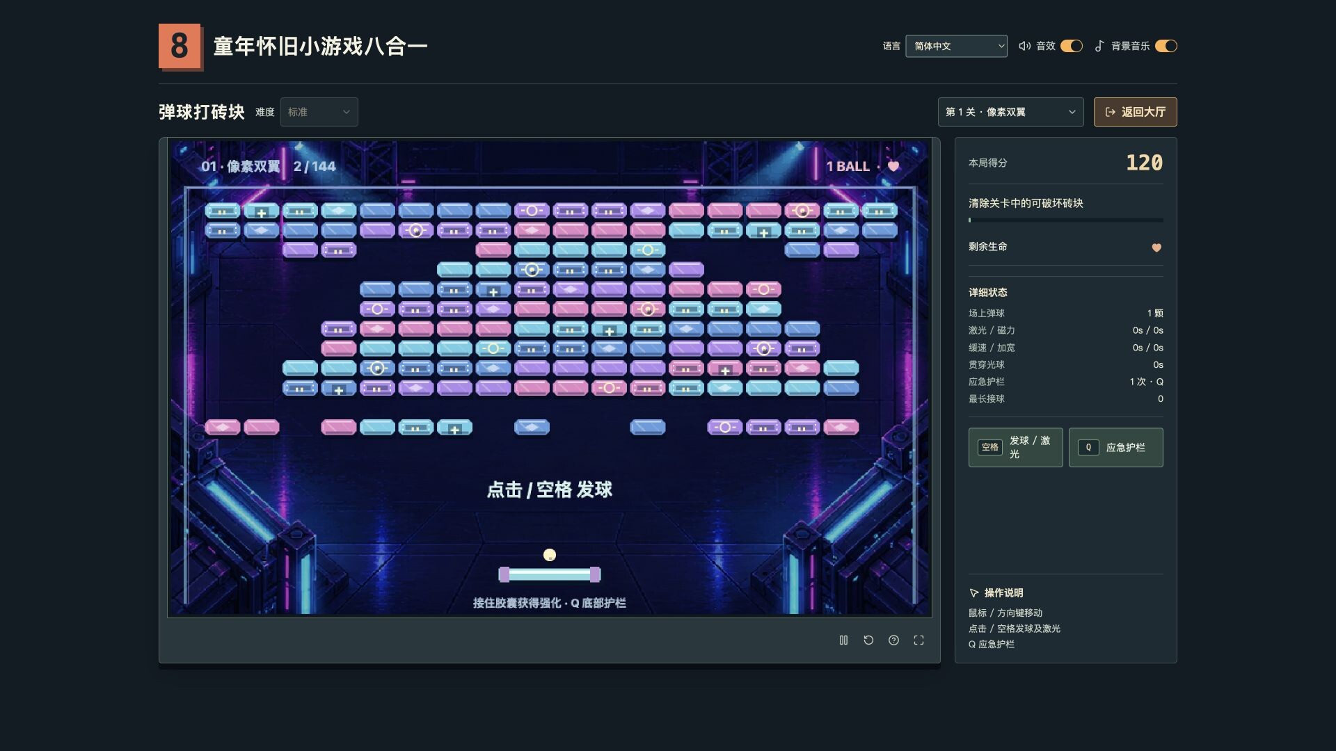Open the help question-mark icon
Image resolution: width=1336 pixels, height=751 pixels.
point(893,640)
